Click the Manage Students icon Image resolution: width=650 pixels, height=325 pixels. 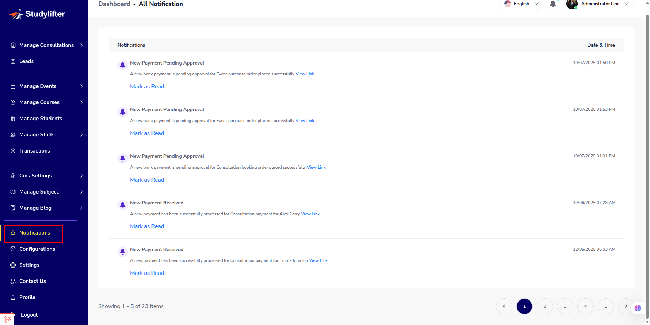pos(13,119)
